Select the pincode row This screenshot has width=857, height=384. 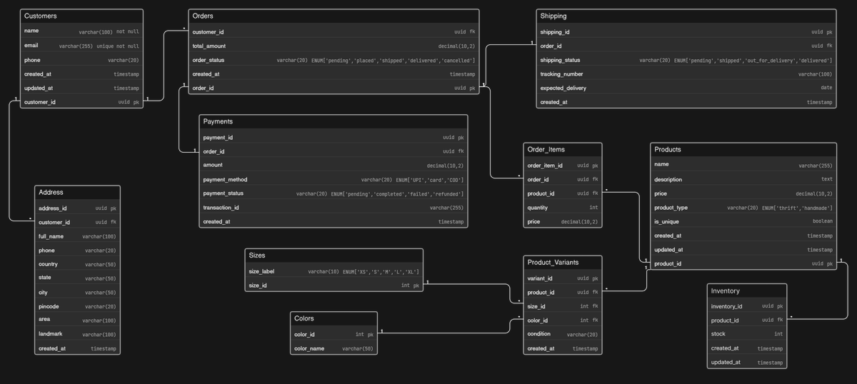(78, 306)
